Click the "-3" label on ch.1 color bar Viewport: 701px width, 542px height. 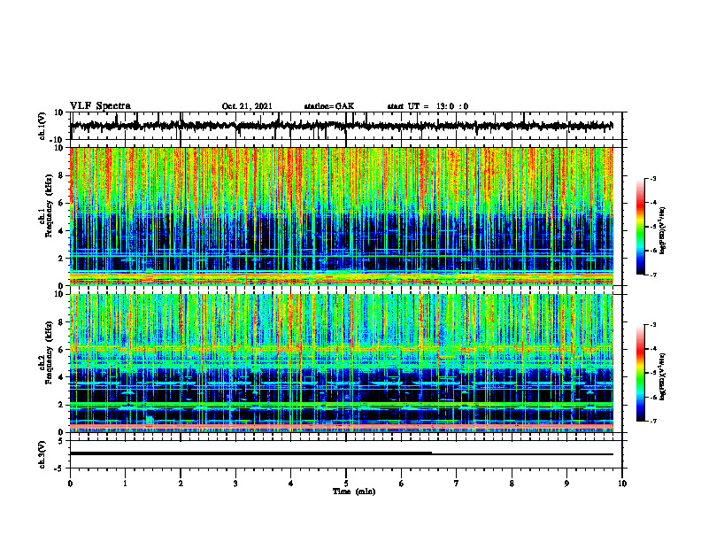652,179
